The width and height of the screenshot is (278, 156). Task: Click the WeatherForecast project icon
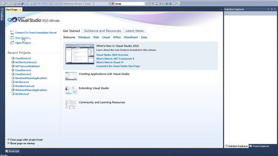pos(13,86)
